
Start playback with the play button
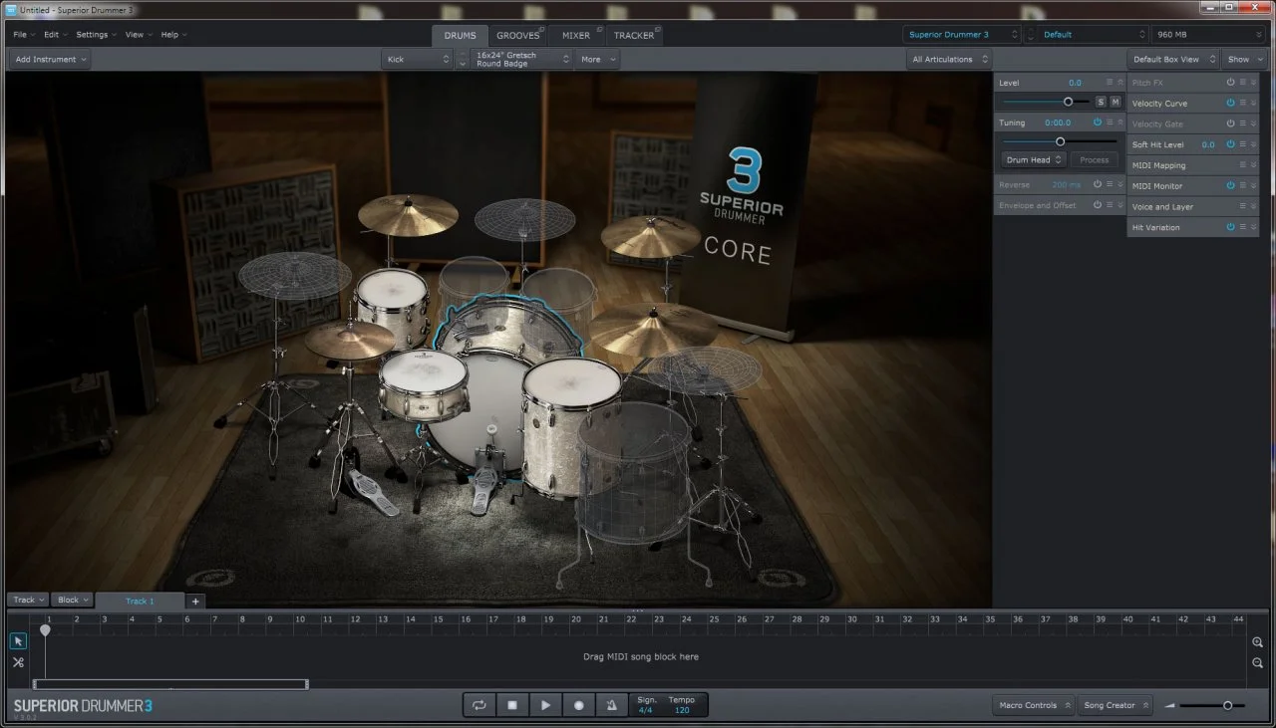tap(545, 705)
